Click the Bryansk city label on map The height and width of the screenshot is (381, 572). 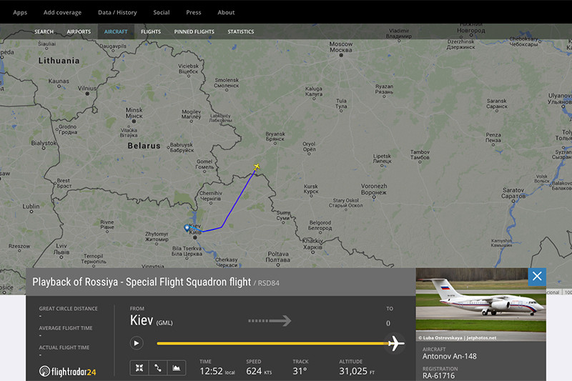point(275,137)
